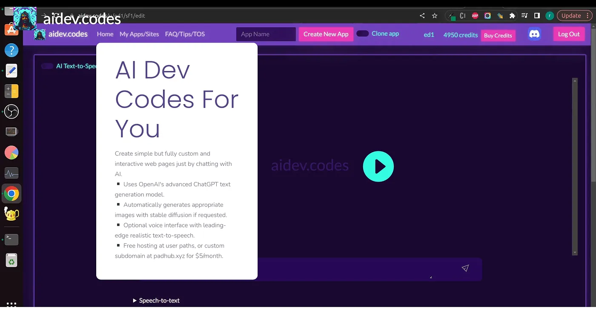This screenshot has width=596, height=310.
Task: Enable the AI Text-to-Speech switch
Action: [47, 66]
